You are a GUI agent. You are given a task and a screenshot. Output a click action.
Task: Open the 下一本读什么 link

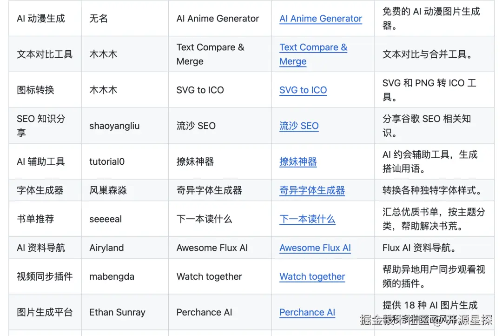(307, 219)
